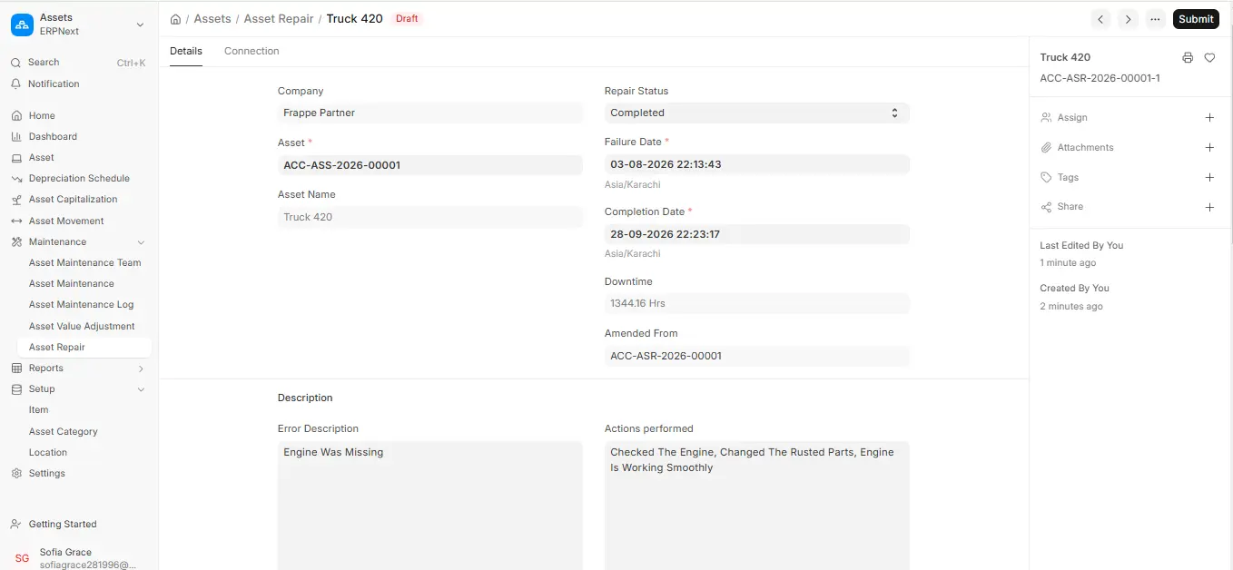1233x570 pixels.
Task: Click the Assets ERPNext app logo
Action: point(23,25)
